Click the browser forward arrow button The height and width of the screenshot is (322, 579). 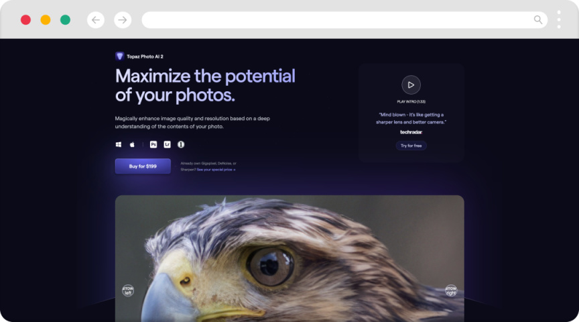pyautogui.click(x=123, y=20)
